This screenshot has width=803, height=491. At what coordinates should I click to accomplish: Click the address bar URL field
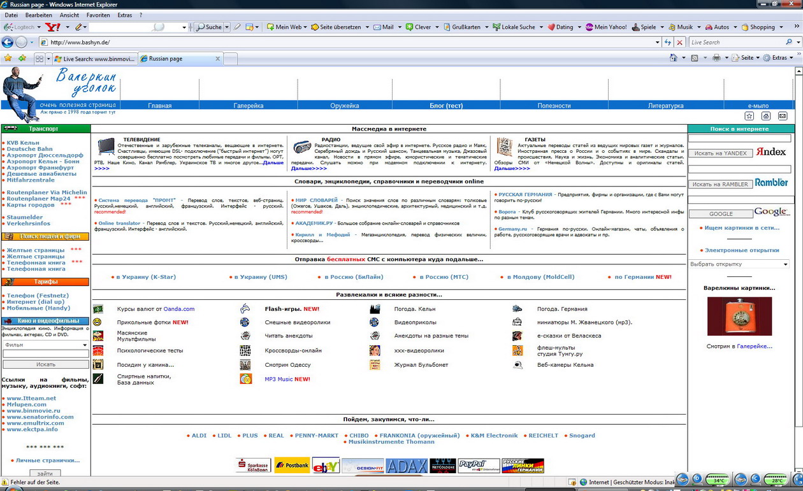point(349,43)
